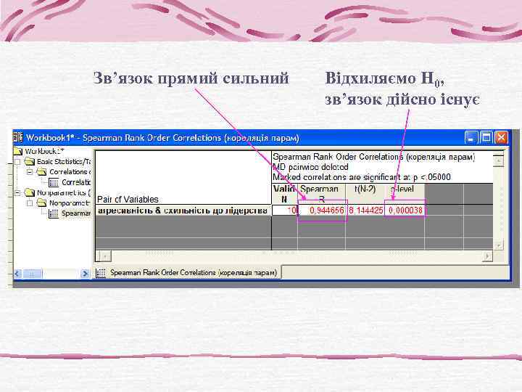522x392 pixels.
Task: Click the Marked correlations are significant line
Action: (362, 177)
